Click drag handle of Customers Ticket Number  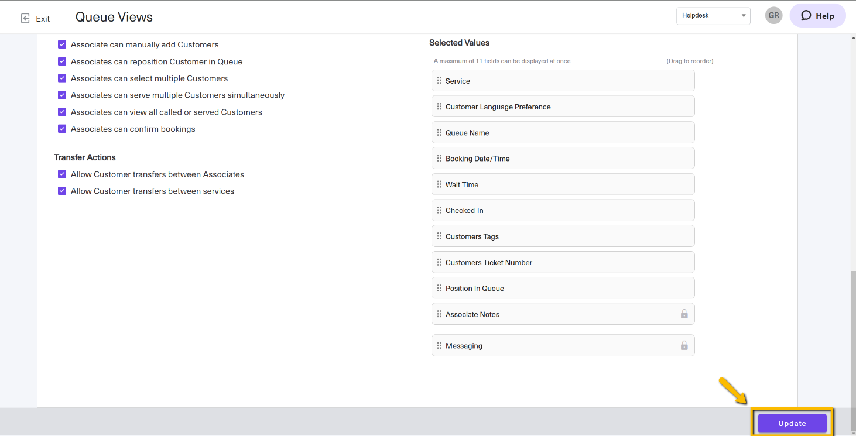[439, 262]
